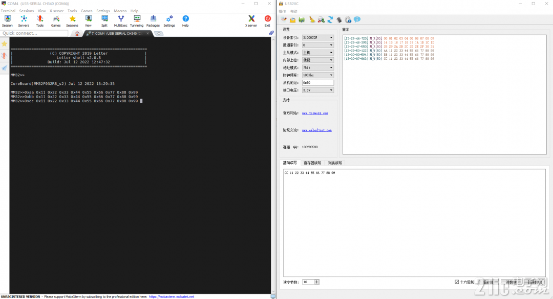
Task: Click the gear info icon in USB2IIC
Action: 348,20
